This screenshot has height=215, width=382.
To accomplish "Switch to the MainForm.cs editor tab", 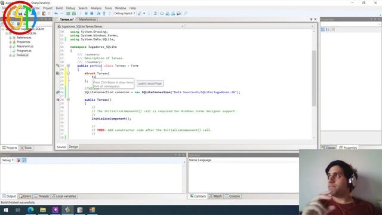I will [87, 19].
